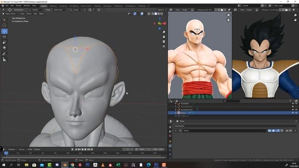Expand the NurbsPath.003 outliner item

pyautogui.click(x=176, y=110)
